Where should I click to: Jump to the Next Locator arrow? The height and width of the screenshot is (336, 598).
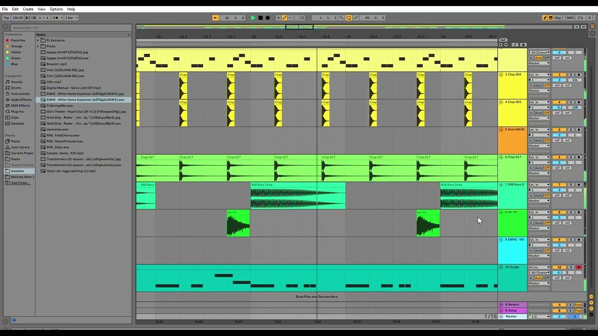[506, 45]
